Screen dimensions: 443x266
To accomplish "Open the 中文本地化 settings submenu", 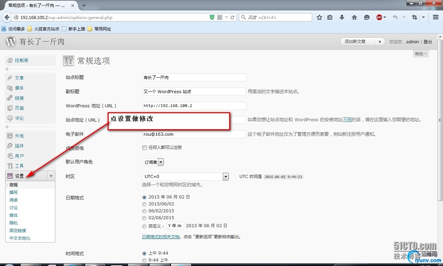I will [20, 238].
